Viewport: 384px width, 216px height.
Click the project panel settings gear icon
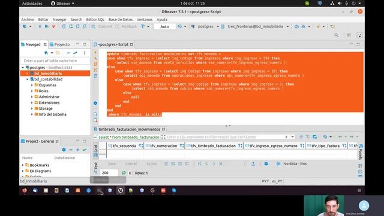(64, 149)
